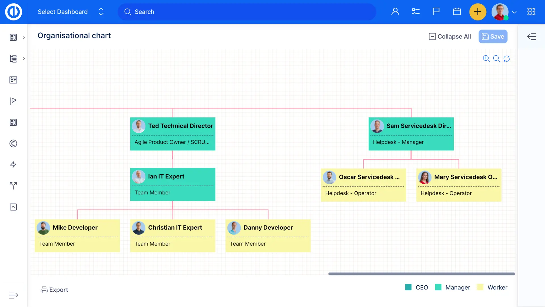Viewport: 545px width, 307px height.
Task: Expand the left sidebar menu at bottom
Action: click(x=13, y=295)
